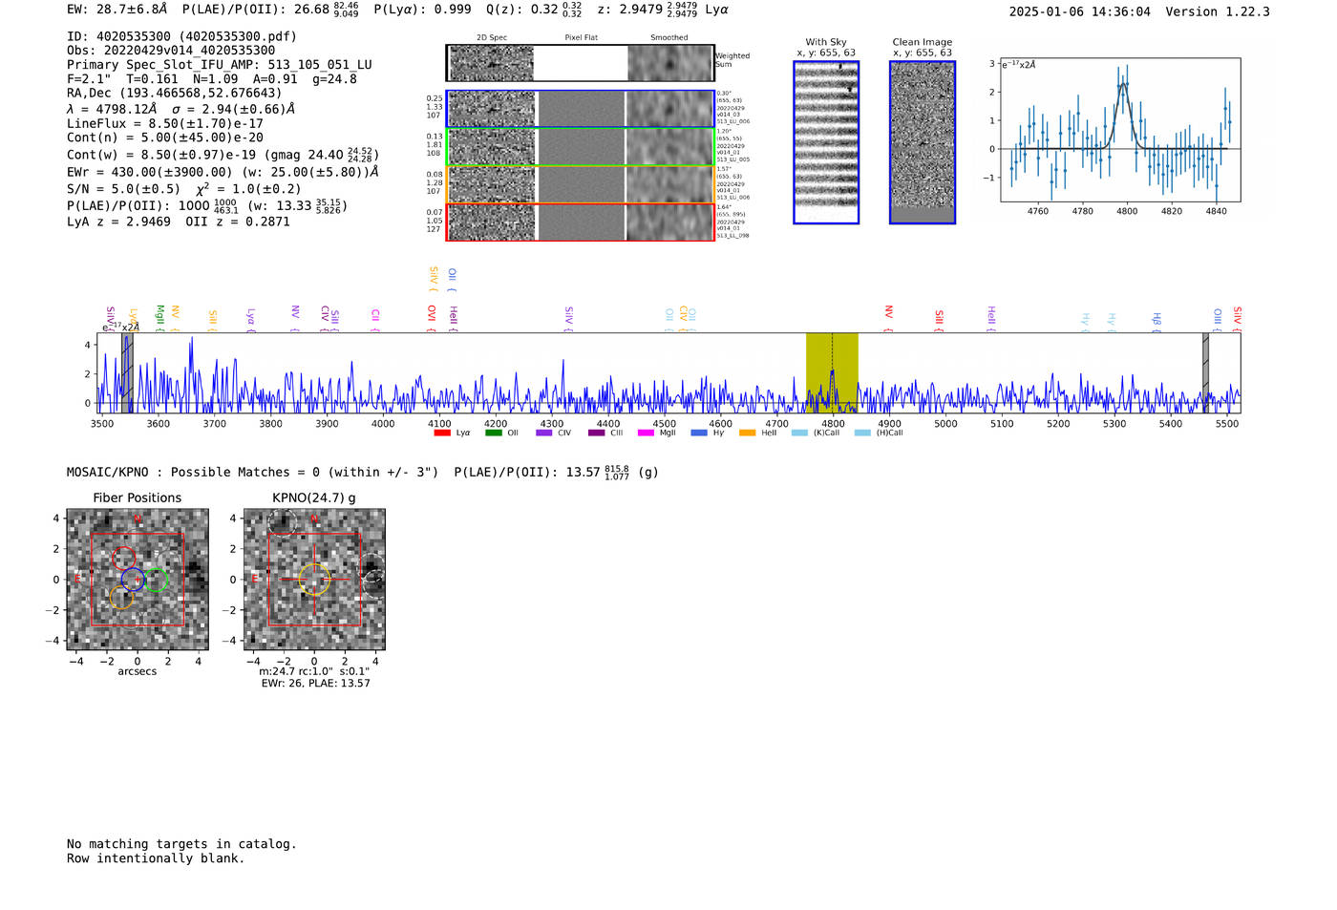Click the yellow highlighted region in full spectrum

click(832, 372)
